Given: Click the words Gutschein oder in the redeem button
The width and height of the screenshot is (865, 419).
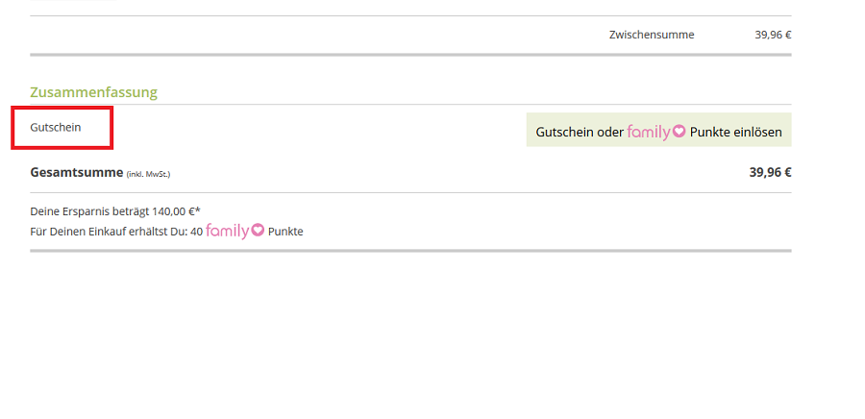Looking at the screenshot, I should [x=580, y=133].
